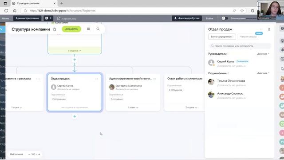Expand 1 отдел under marketing department
Viewport: 284px width, 160px height.
(x=16, y=108)
